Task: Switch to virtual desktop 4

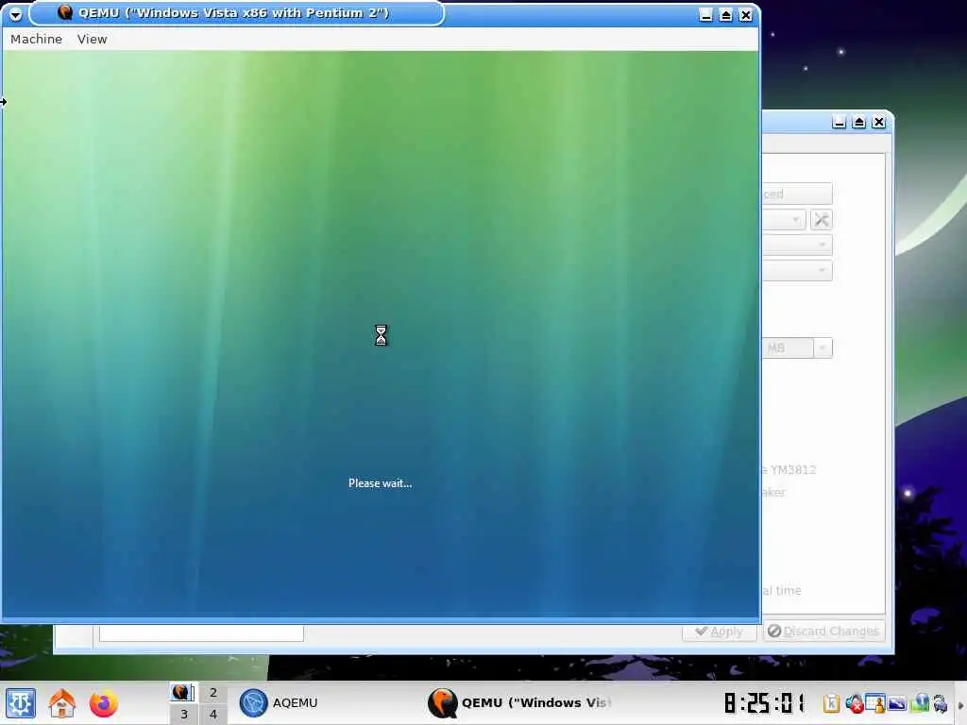Action: 212,714
